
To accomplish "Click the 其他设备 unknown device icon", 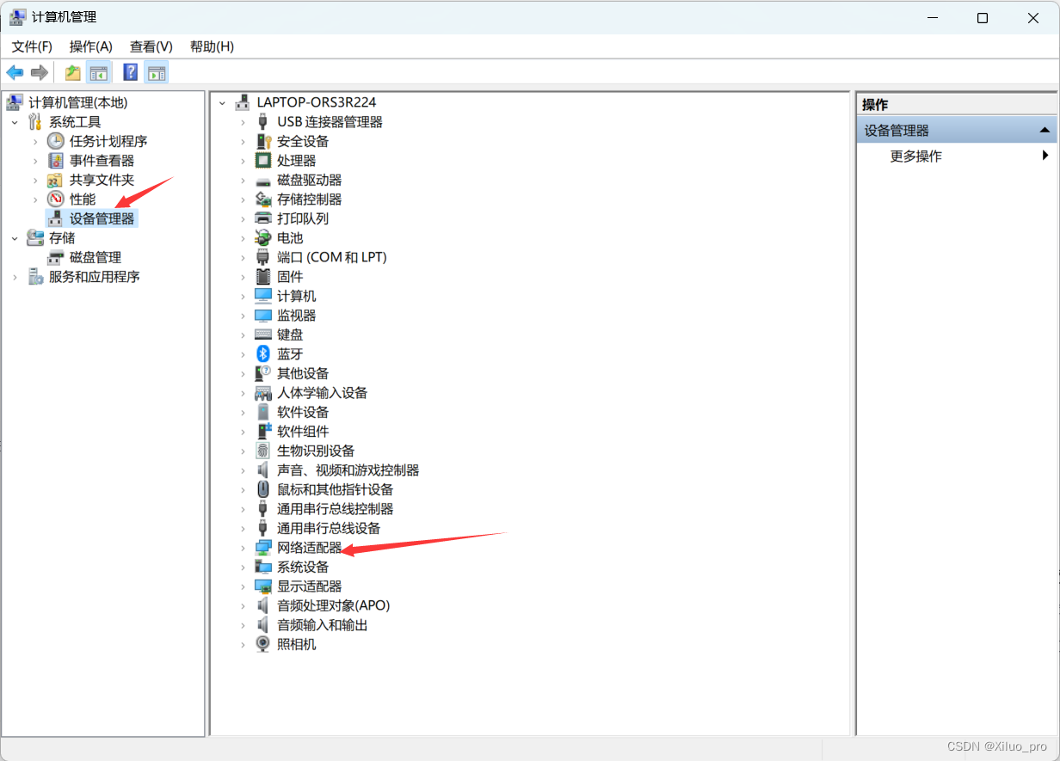I will [263, 373].
